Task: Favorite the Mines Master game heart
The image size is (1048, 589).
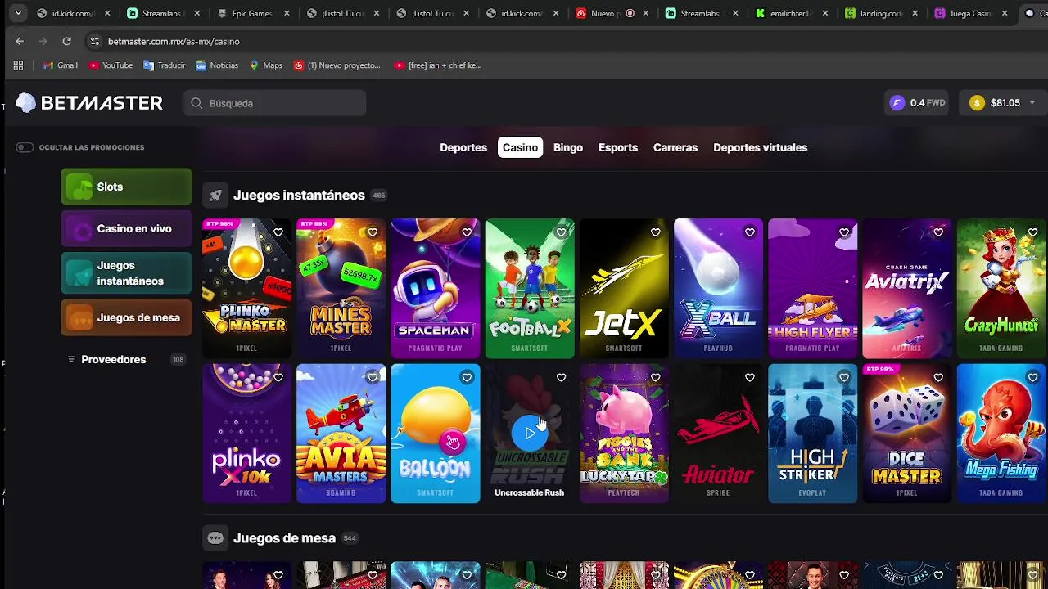Action: click(x=373, y=232)
